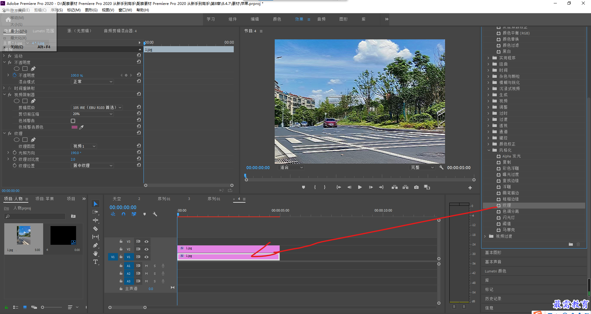This screenshot has width=591, height=314.
Task: Toggle the 纹理 effect fx switch
Action: [10, 133]
